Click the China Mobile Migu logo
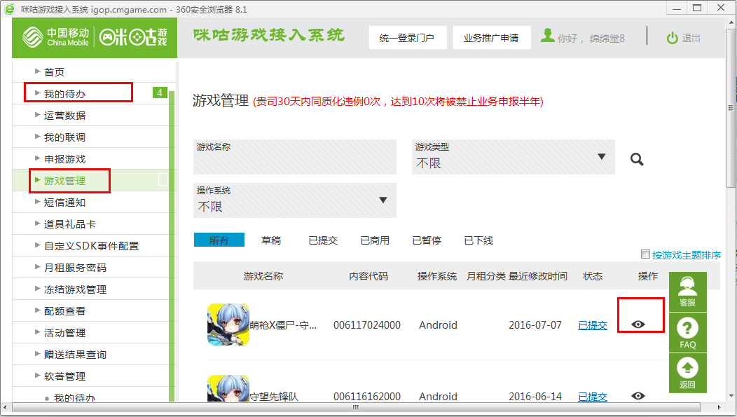The width and height of the screenshot is (737, 417). (95, 38)
